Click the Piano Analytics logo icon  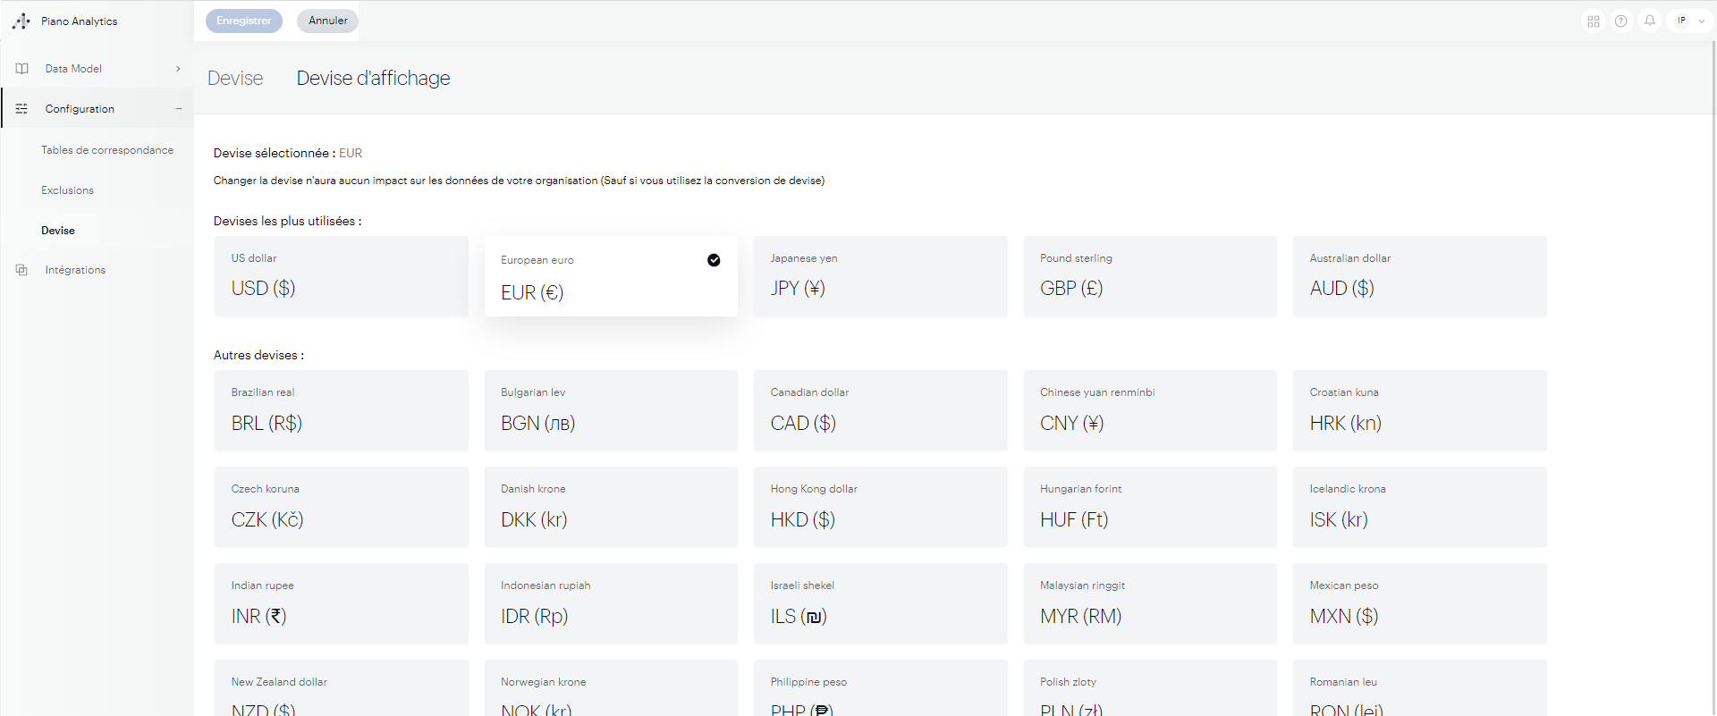point(21,21)
